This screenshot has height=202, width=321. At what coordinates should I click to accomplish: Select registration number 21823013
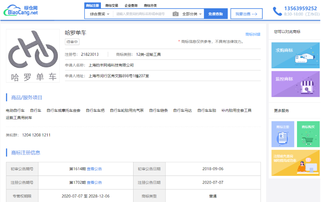[90, 54]
